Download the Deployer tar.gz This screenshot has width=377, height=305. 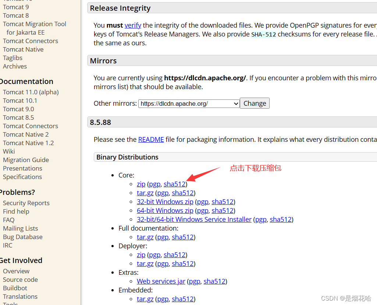(x=145, y=264)
